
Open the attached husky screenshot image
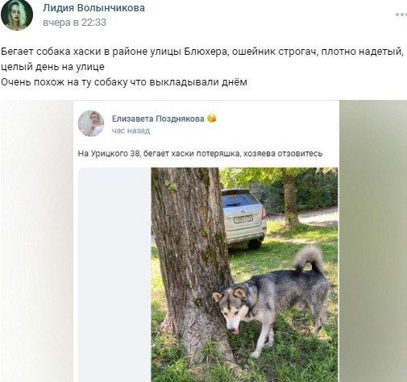(204, 241)
